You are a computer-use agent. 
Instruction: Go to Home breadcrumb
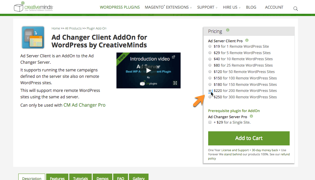tap(55, 28)
